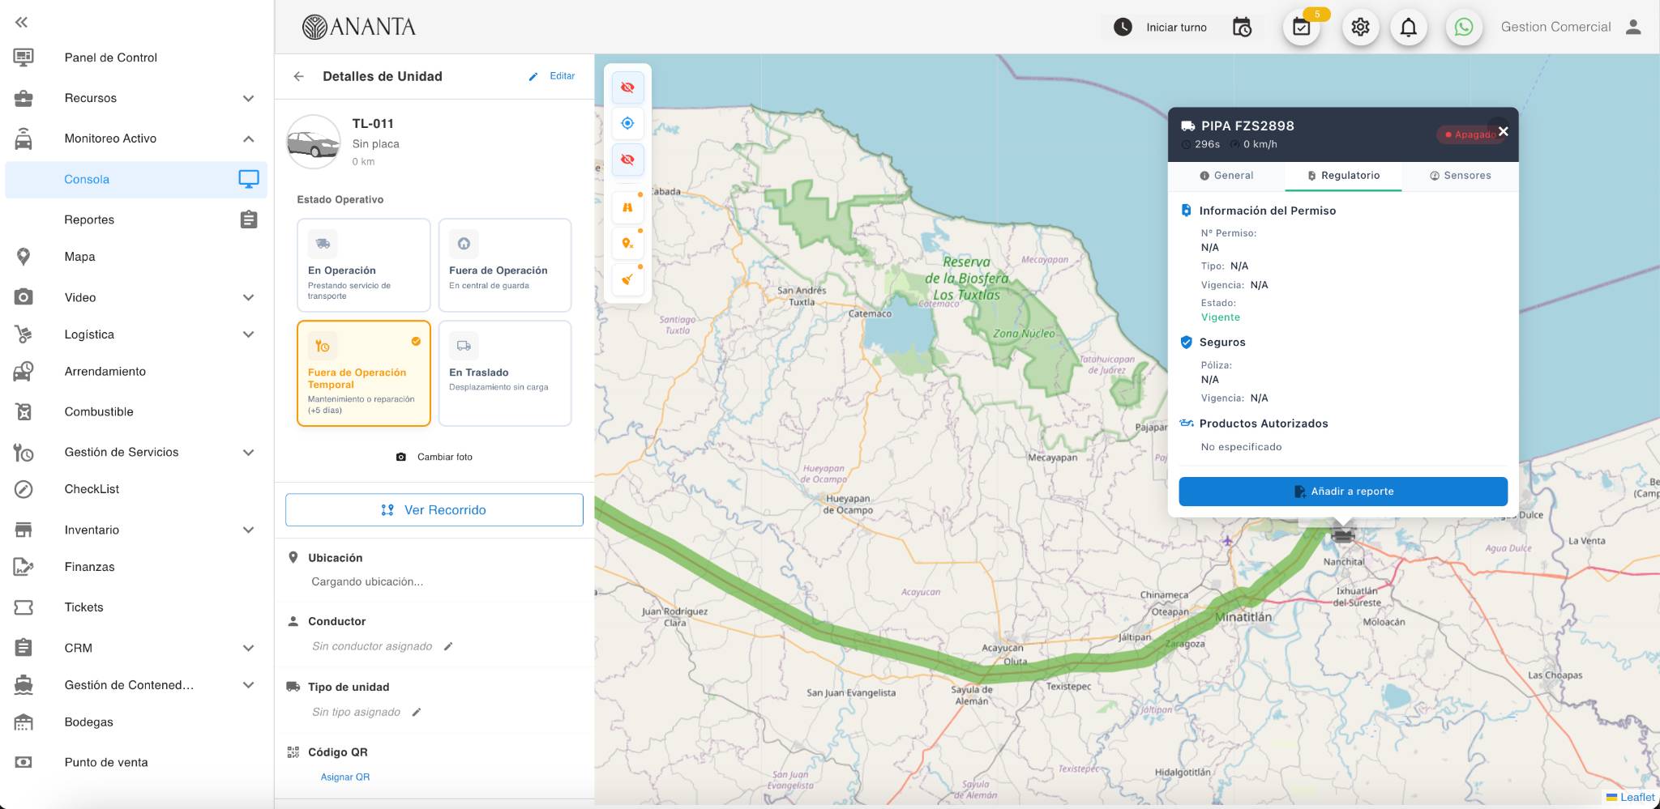Select Consola in the sidebar
This screenshot has height=809, width=1660.
[136, 179]
